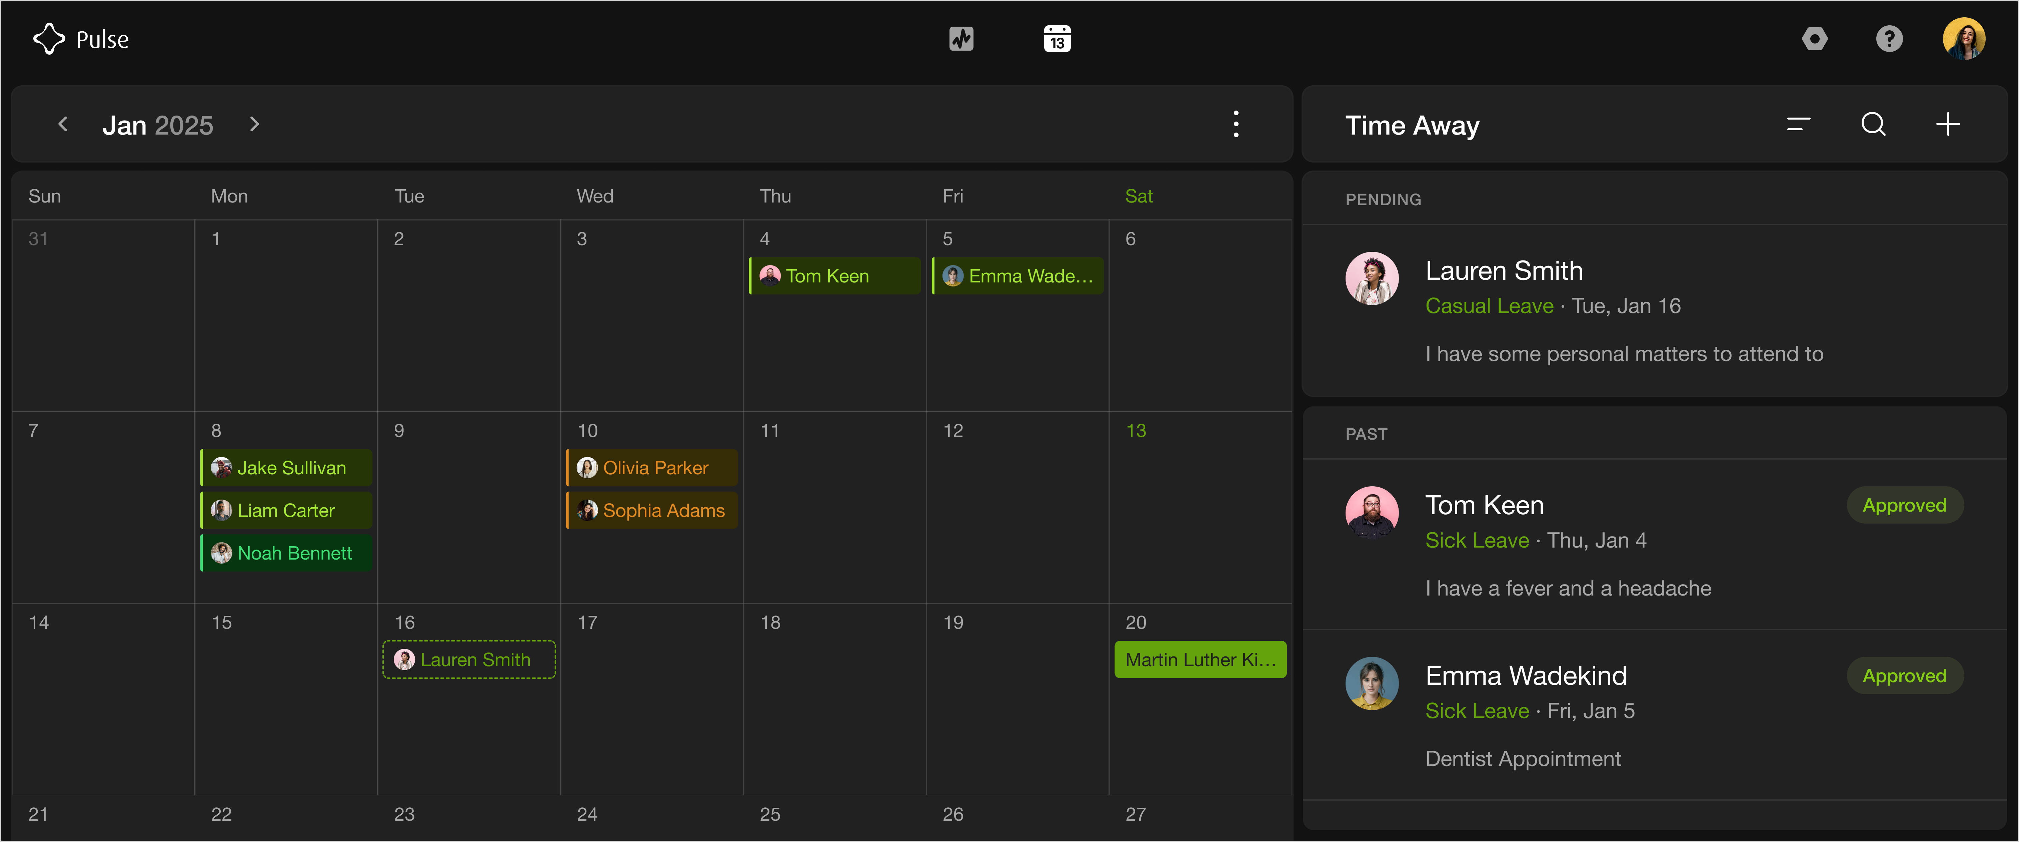The height and width of the screenshot is (842, 2019).
Task: Click 'I have a fever and a headache' note
Action: coord(1568,588)
